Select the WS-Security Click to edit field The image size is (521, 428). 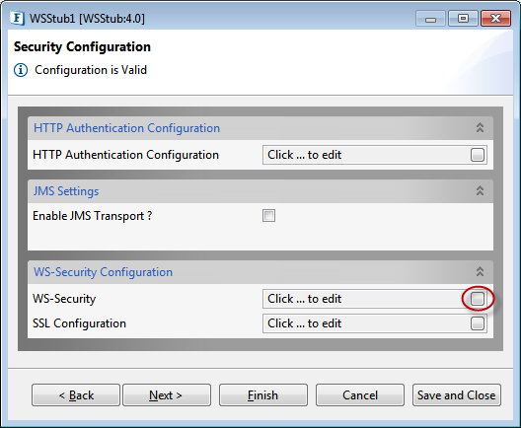pos(365,299)
